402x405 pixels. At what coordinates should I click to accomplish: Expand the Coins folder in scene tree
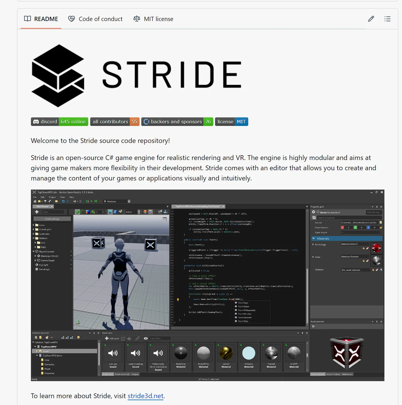33,225
